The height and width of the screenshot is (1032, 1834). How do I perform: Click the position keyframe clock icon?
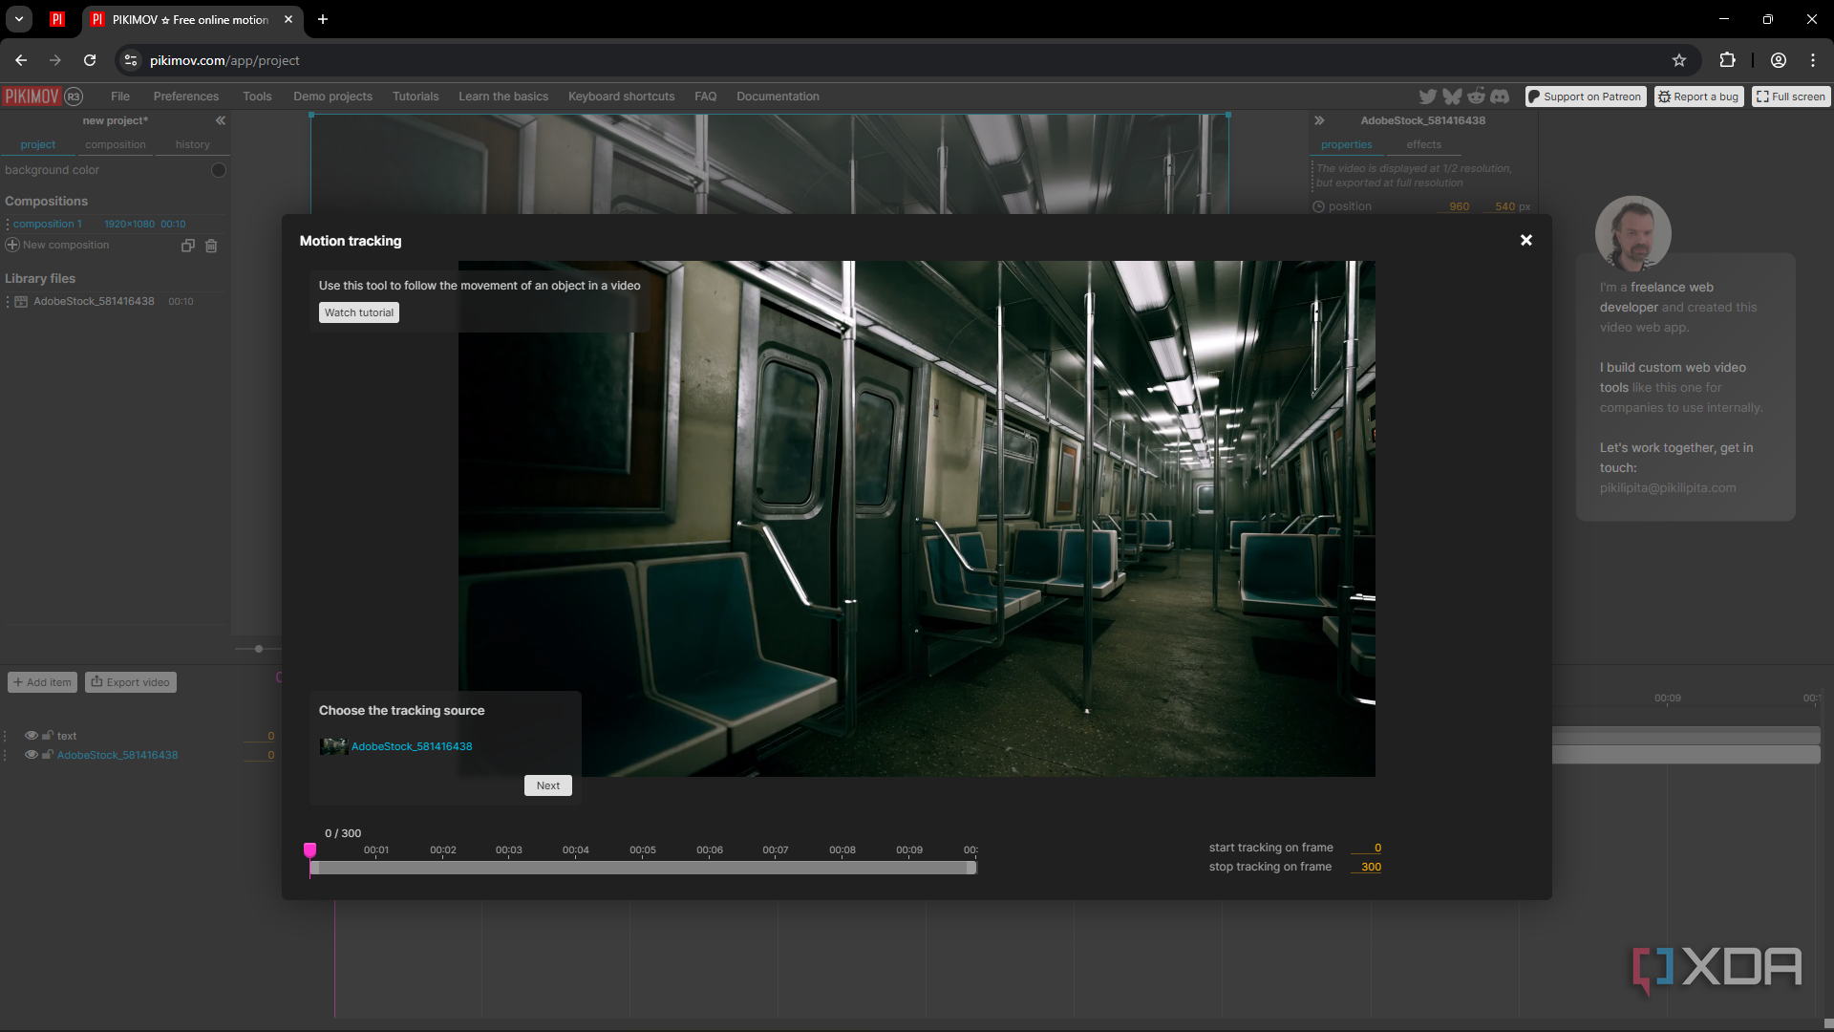(x=1318, y=206)
